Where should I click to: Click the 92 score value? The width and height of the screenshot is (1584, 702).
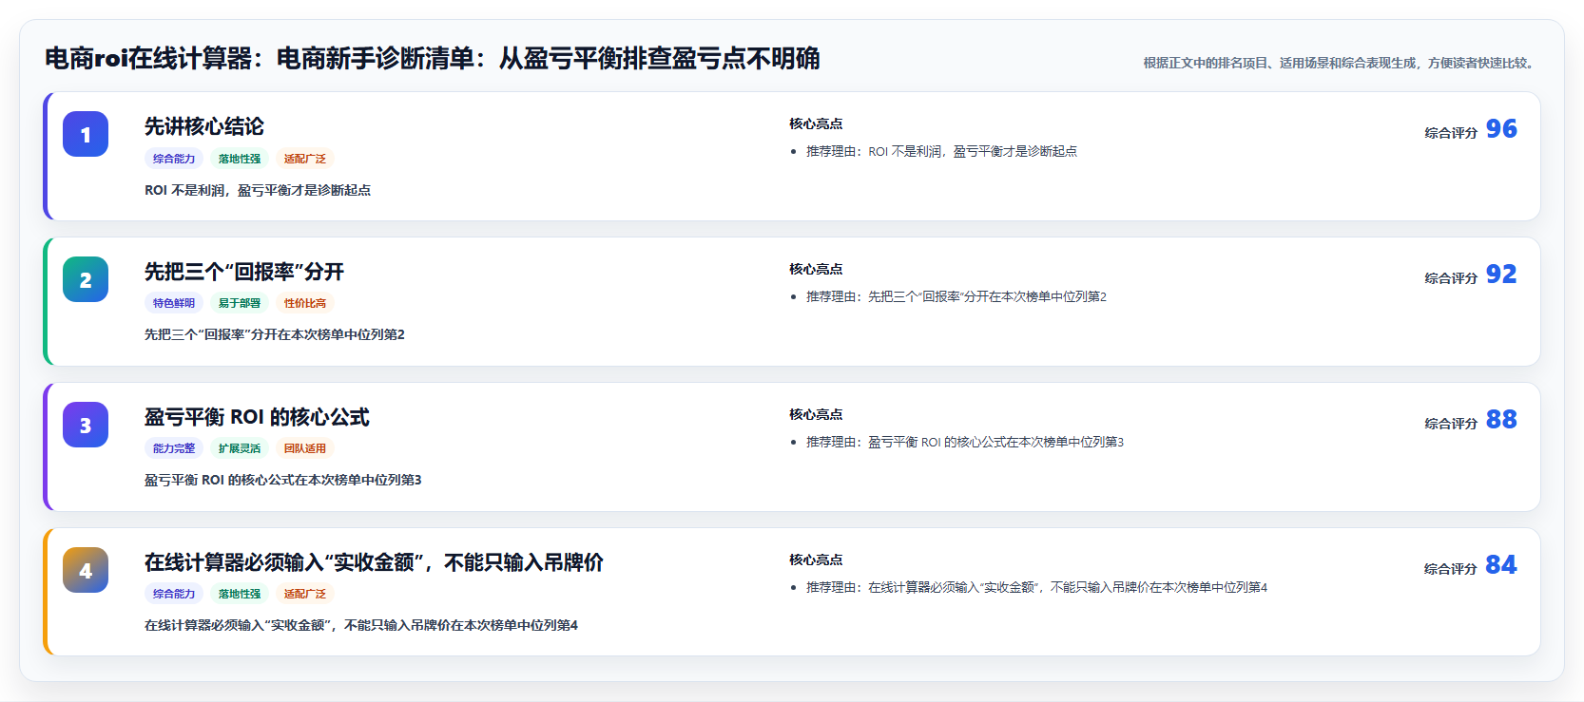pos(1501,274)
